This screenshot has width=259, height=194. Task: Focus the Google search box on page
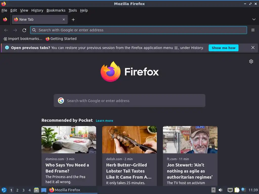click(129, 101)
